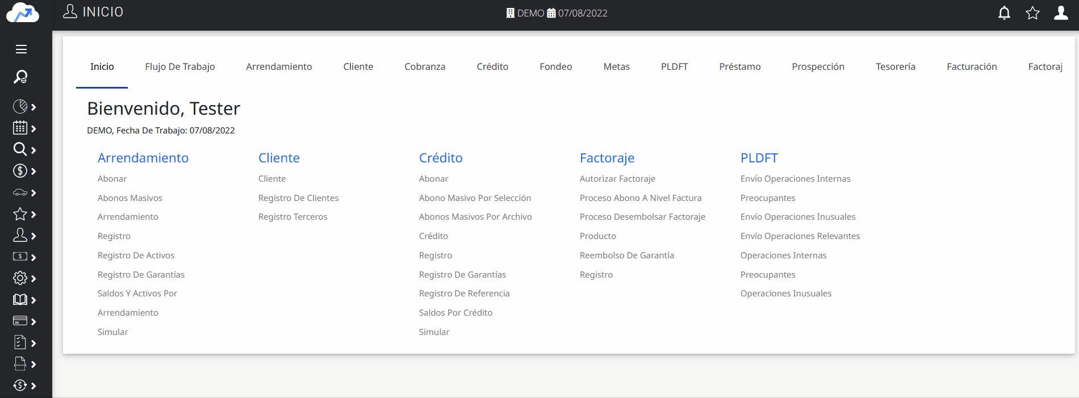Expand chevron next to banknote icon

pos(34,258)
